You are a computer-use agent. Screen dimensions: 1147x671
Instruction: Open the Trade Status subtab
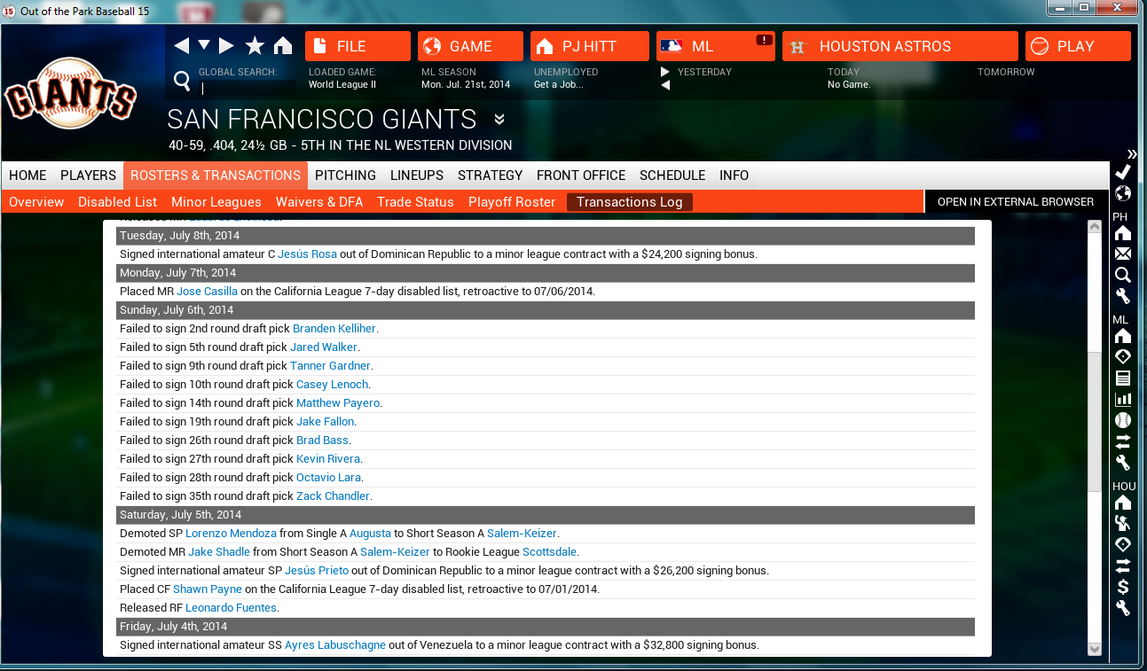pos(415,202)
